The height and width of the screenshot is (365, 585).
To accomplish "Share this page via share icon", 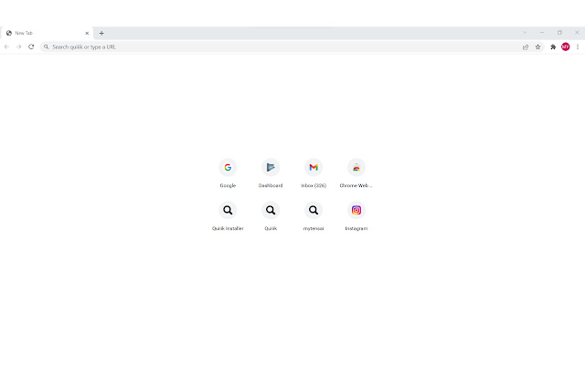I will (526, 47).
